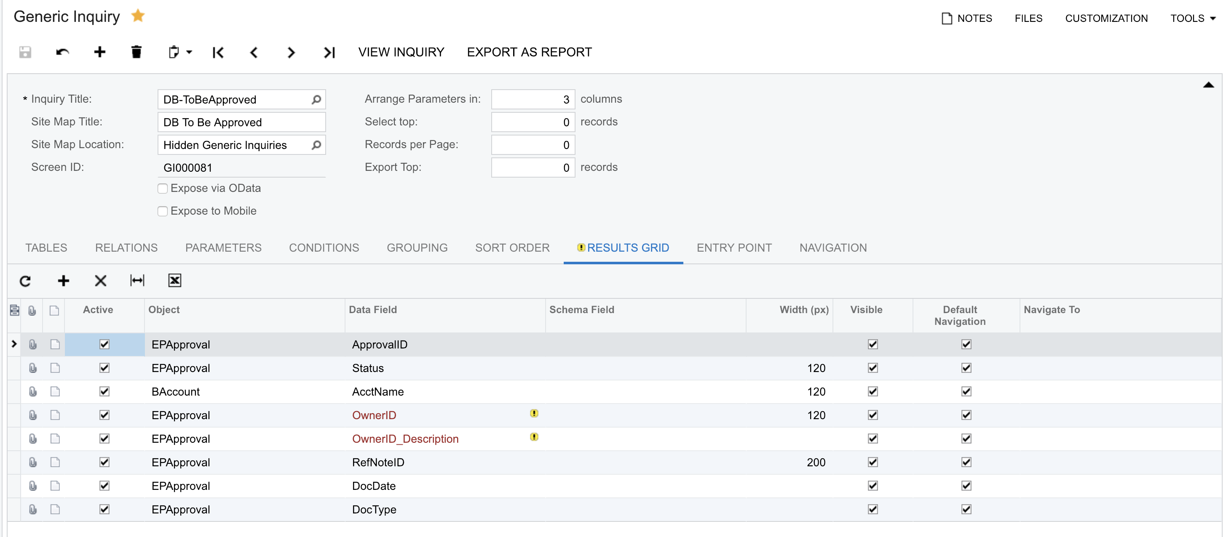Screen dimensions: 1226x537
Task: Click the Undo arrow icon
Action: click(62, 52)
